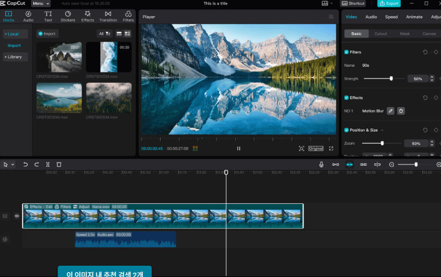This screenshot has height=277, width=441.
Task: Open the Stickers panel
Action: 68,16
